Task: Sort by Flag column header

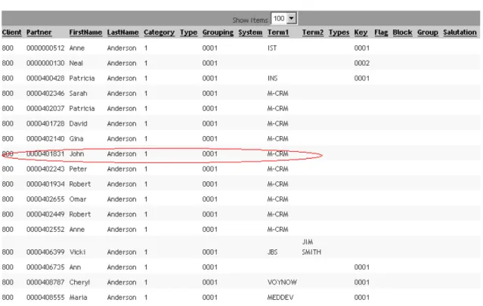Action: (381, 32)
